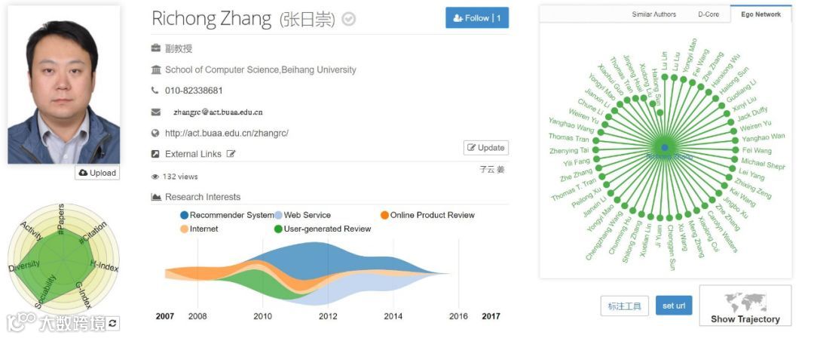Click the eye icon beside 132 views

(x=155, y=177)
